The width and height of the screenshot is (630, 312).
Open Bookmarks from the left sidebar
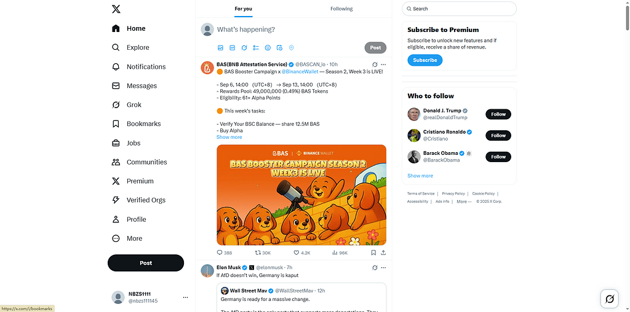click(143, 124)
